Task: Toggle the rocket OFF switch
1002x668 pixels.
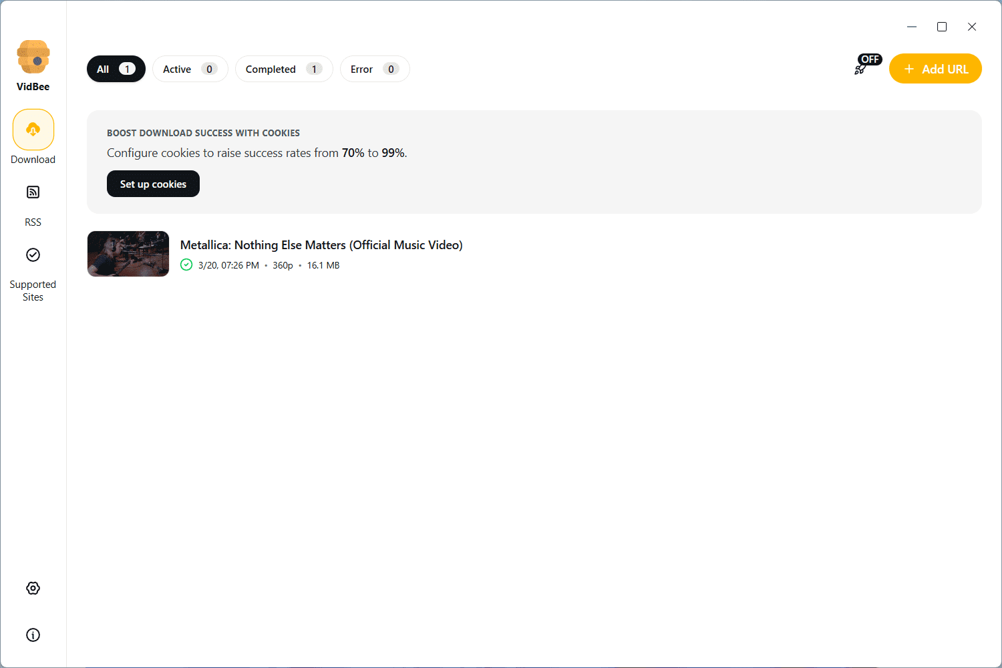Action: pos(867,65)
